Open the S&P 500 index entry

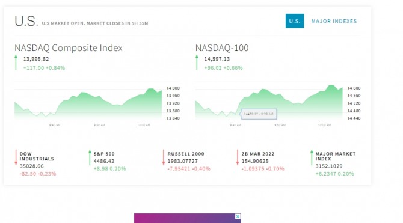[x=104, y=154]
